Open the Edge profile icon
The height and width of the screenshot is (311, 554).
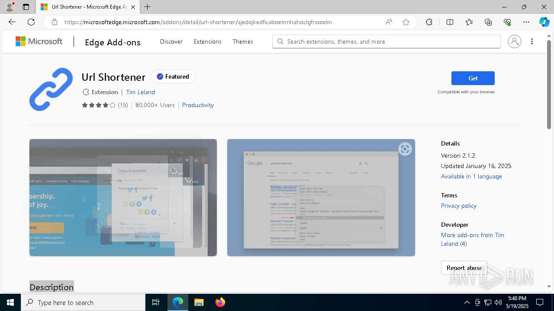point(10,7)
